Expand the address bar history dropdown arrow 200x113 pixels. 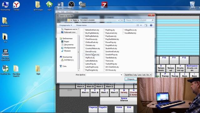point(119,20)
